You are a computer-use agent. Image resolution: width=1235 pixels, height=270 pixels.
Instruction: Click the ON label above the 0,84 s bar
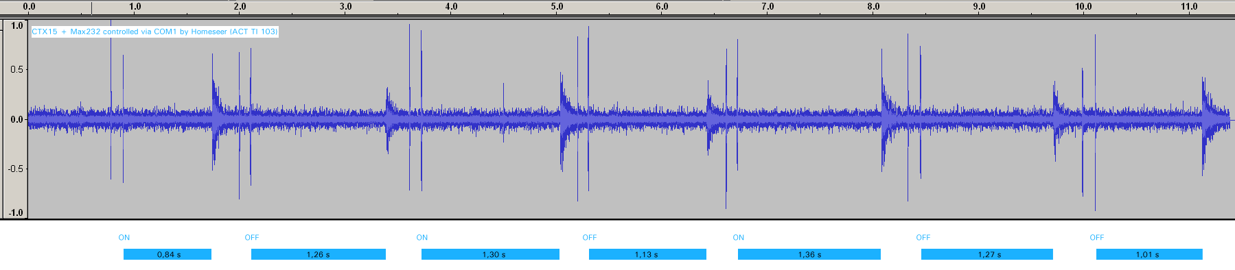[124, 238]
